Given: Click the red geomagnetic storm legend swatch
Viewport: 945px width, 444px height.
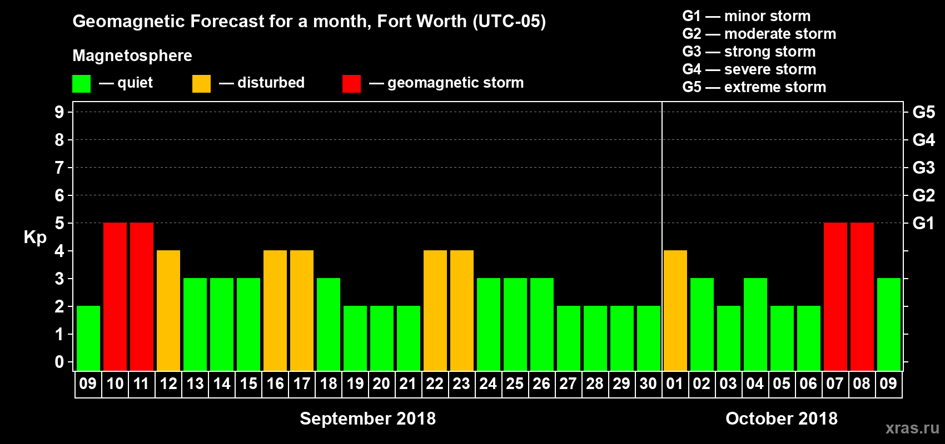Looking at the screenshot, I should coord(351,84).
